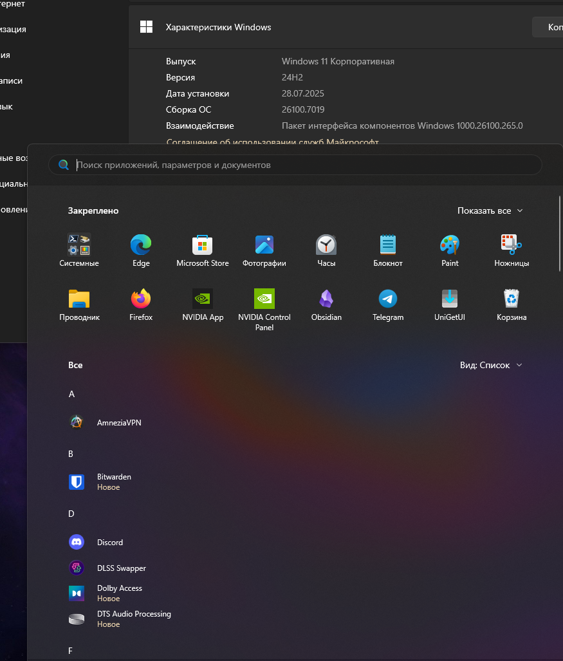Launch DTS Audio Processing app
This screenshot has height=661, width=563.
tap(120, 619)
